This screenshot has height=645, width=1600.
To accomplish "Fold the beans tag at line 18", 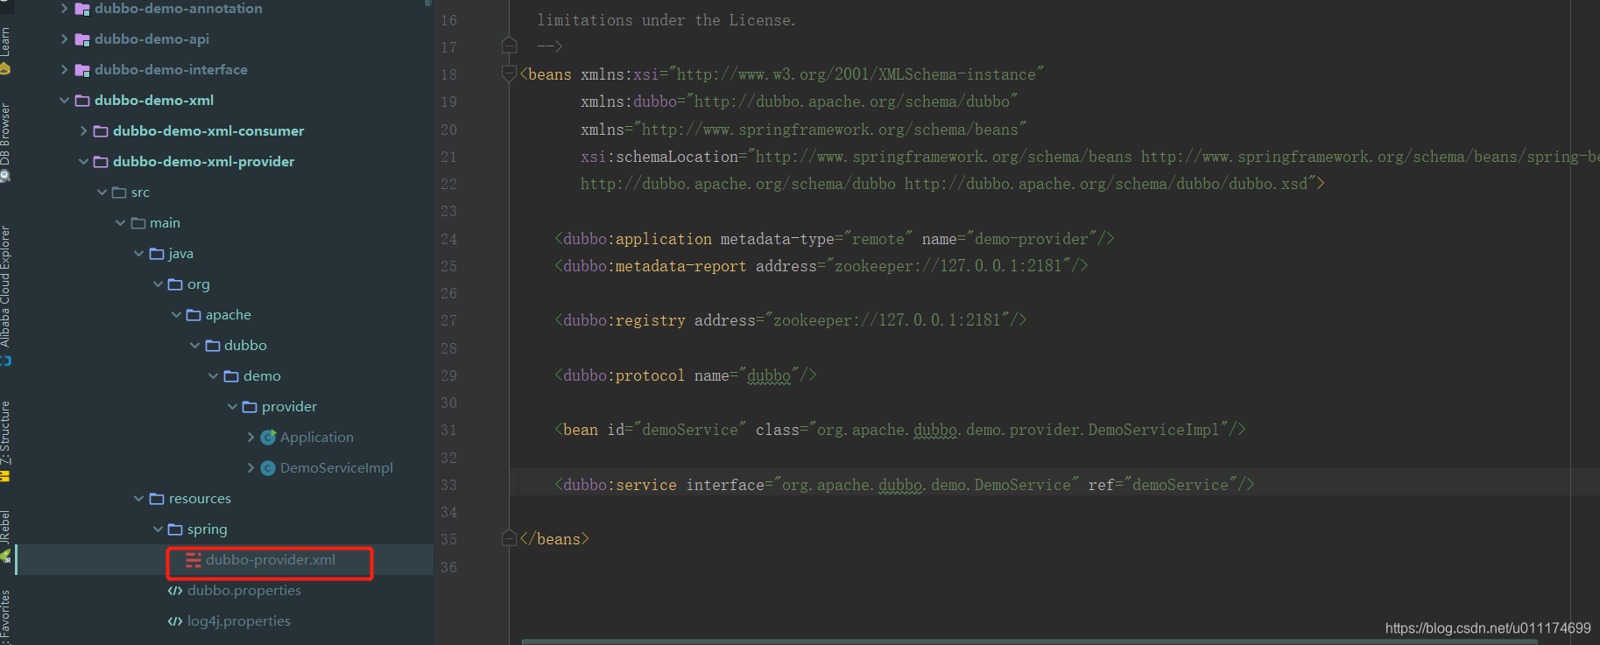I will 509,74.
